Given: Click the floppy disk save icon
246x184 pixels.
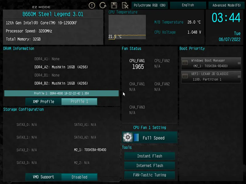Looking at the screenshot, I should click(x=114, y=5).
